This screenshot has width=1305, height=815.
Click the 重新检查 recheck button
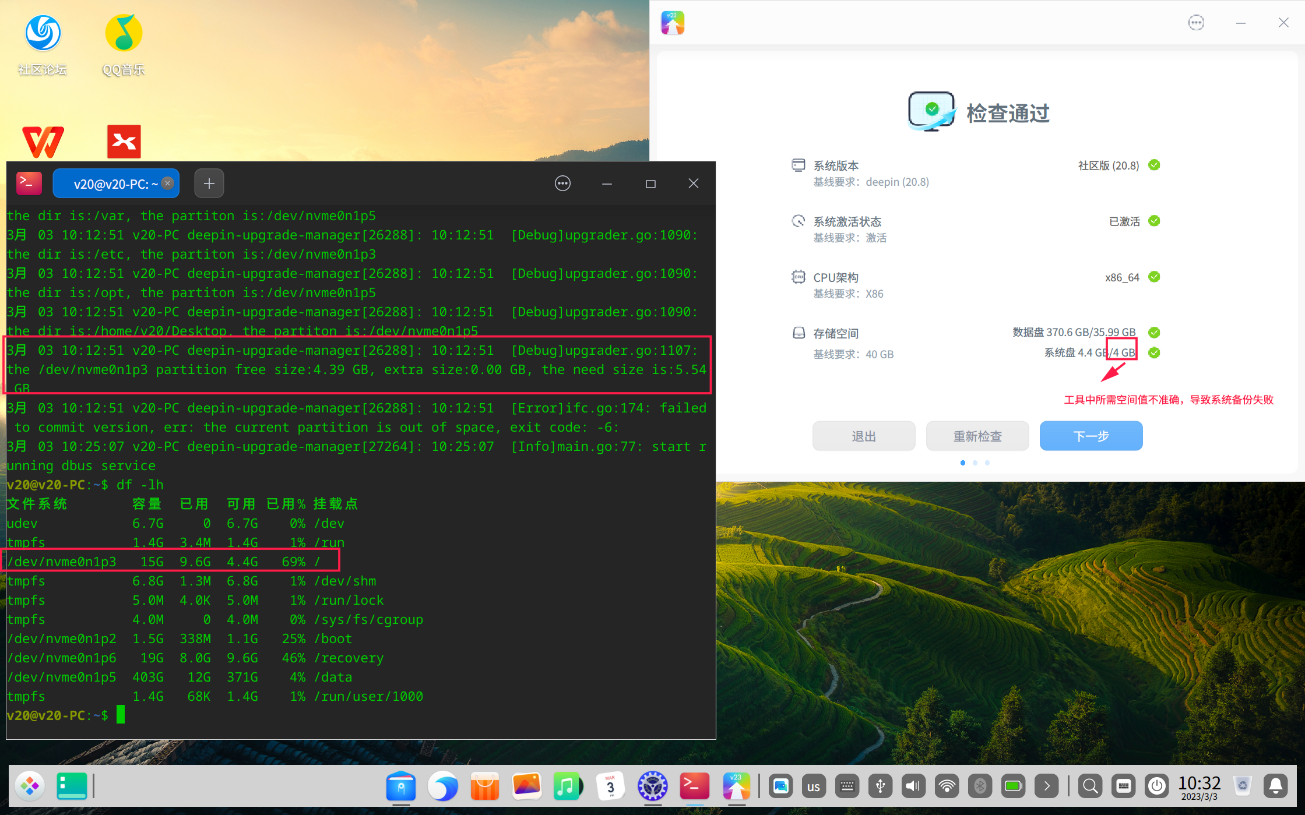click(x=977, y=436)
